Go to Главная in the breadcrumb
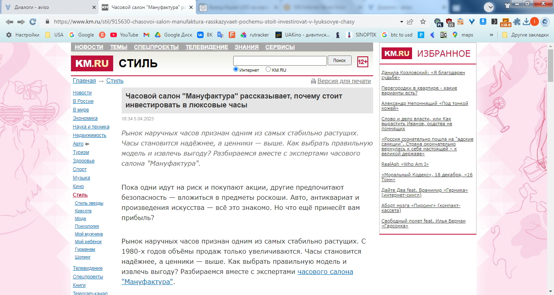The image size is (554, 295). coord(84,81)
